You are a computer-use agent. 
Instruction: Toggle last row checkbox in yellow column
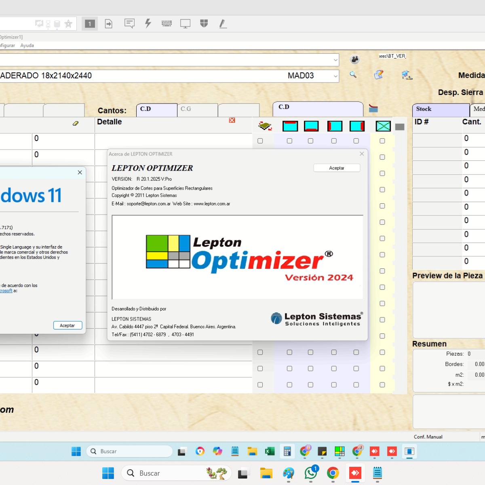[382, 385]
